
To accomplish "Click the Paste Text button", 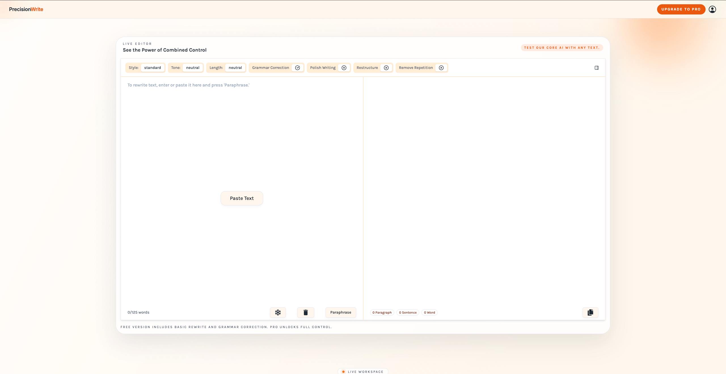I will click(x=242, y=198).
